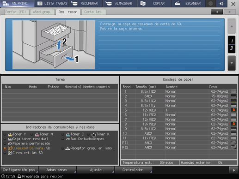The width and height of the screenshot is (239, 179).
Task: Open the ESCANEAR scan mode
Action: (189, 4)
